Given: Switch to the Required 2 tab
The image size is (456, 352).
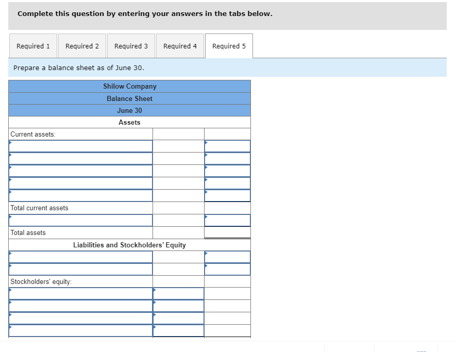Looking at the screenshot, I should 82,46.
